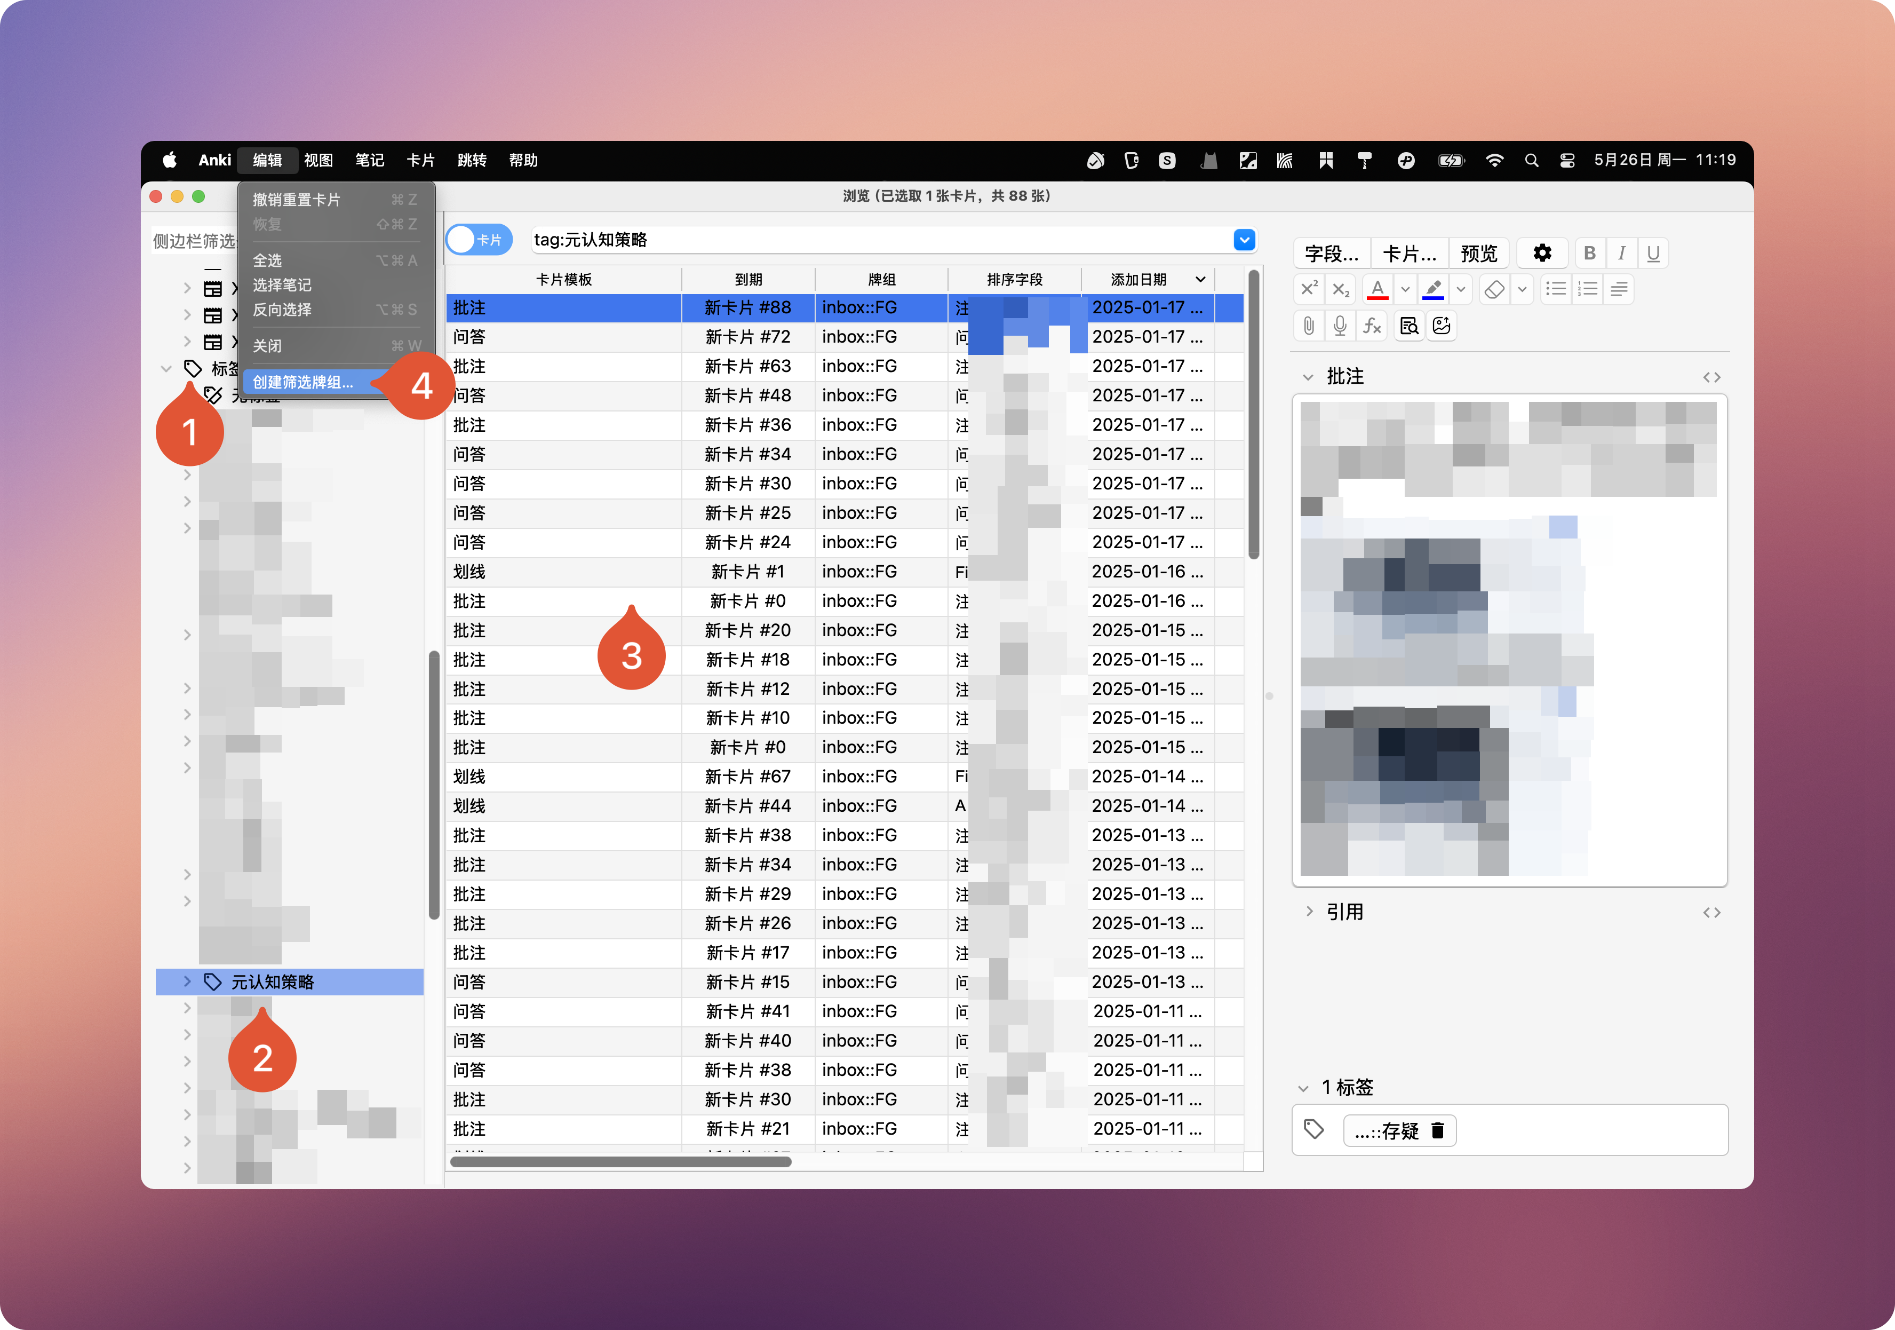Delete the 存疑 tag with trash icon
The height and width of the screenshot is (1330, 1895).
coord(1437,1130)
